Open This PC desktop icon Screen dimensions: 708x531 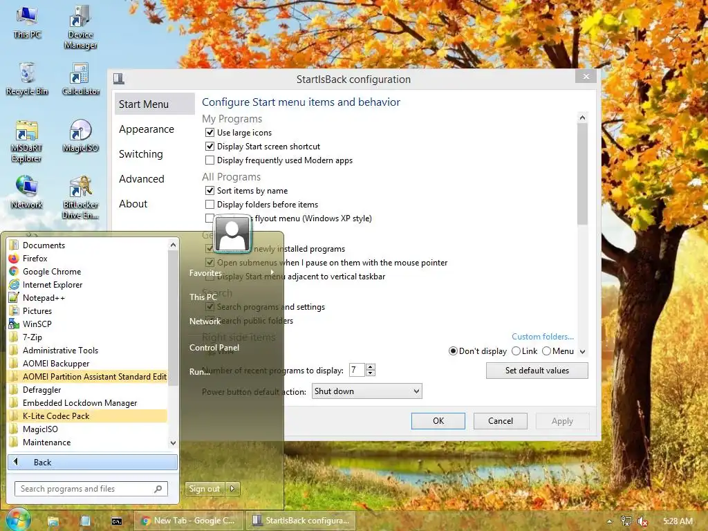pos(27,23)
